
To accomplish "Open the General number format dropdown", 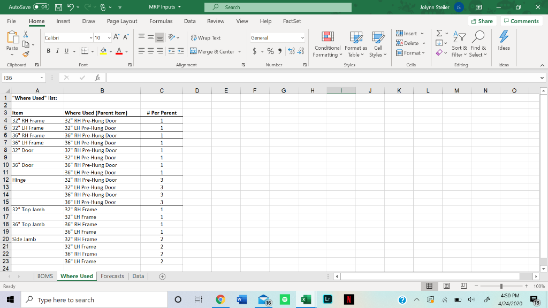I will (302, 38).
